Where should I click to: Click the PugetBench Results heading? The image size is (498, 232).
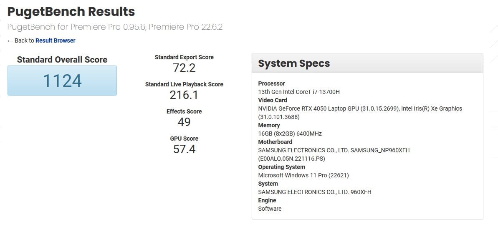click(71, 12)
